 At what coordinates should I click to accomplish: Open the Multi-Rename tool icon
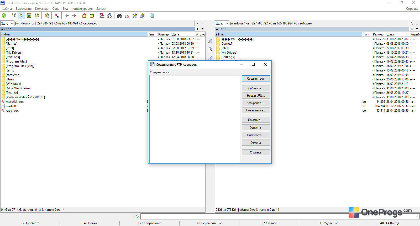(127, 16)
